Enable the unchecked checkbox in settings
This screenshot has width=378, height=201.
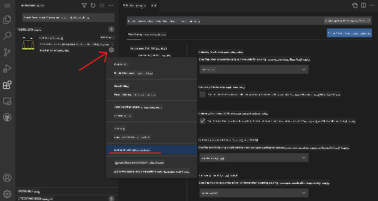pyautogui.click(x=203, y=94)
